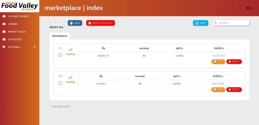
Task: Click the SETTINGS gear icon
Action: [x=4, y=47]
